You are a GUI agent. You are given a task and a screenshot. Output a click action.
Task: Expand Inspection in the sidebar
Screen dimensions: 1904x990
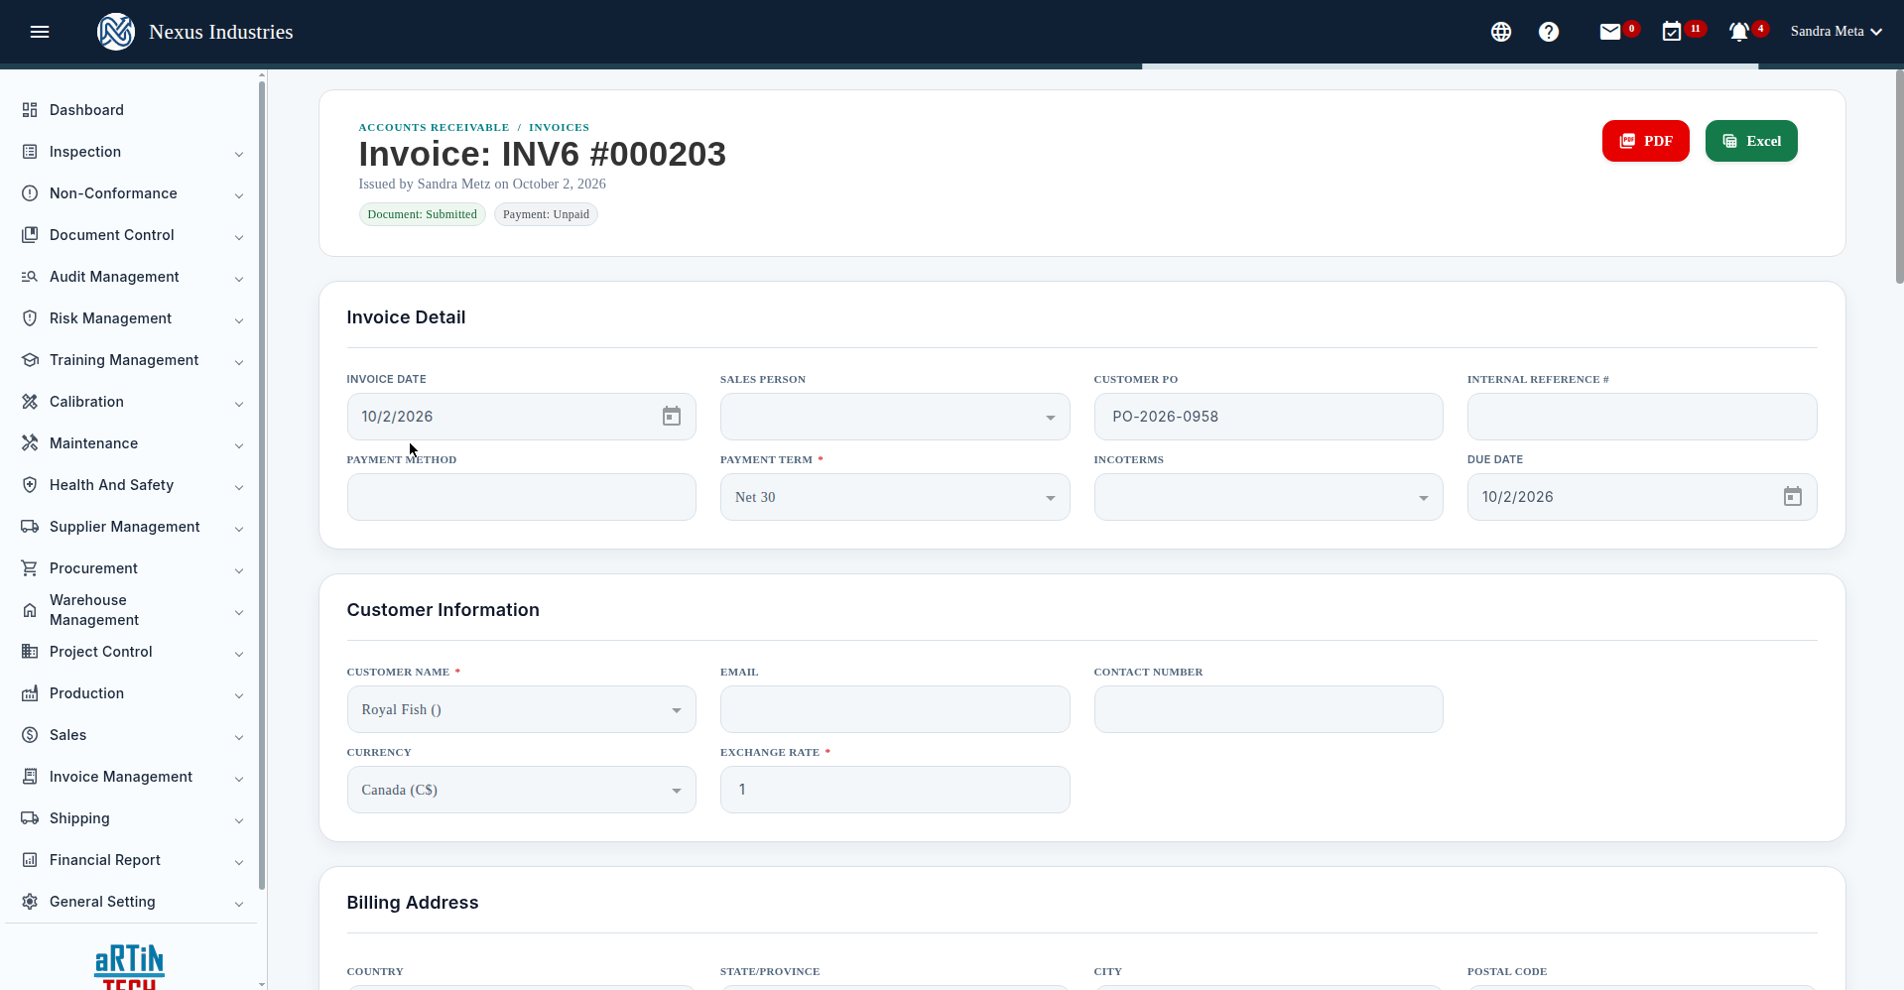132,152
